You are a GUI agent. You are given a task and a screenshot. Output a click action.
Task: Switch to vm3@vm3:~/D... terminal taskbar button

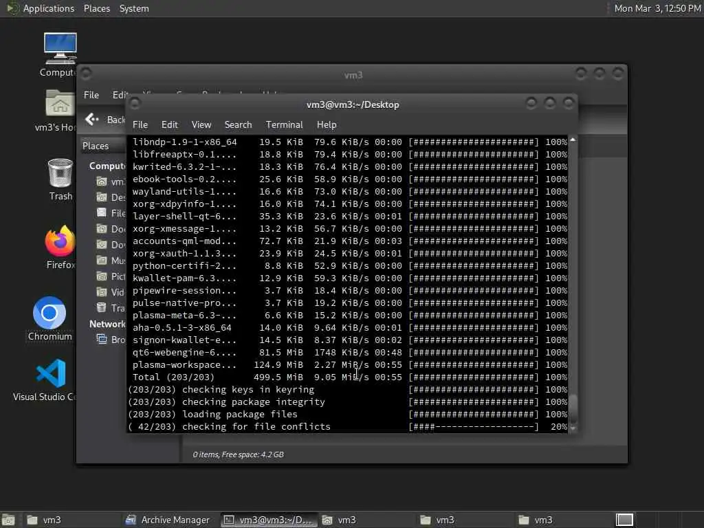269,520
